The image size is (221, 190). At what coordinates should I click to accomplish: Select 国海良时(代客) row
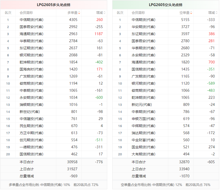tap(54, 69)
